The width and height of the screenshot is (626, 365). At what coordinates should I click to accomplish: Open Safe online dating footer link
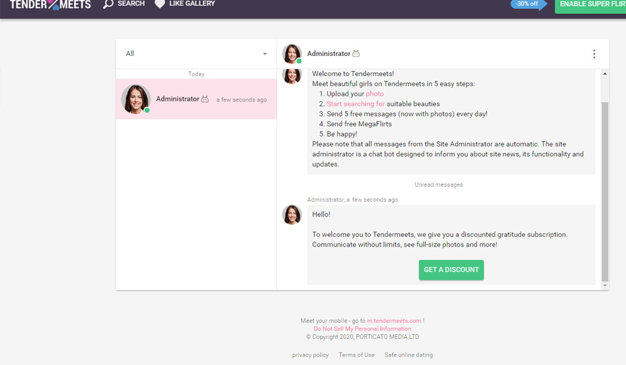408,355
